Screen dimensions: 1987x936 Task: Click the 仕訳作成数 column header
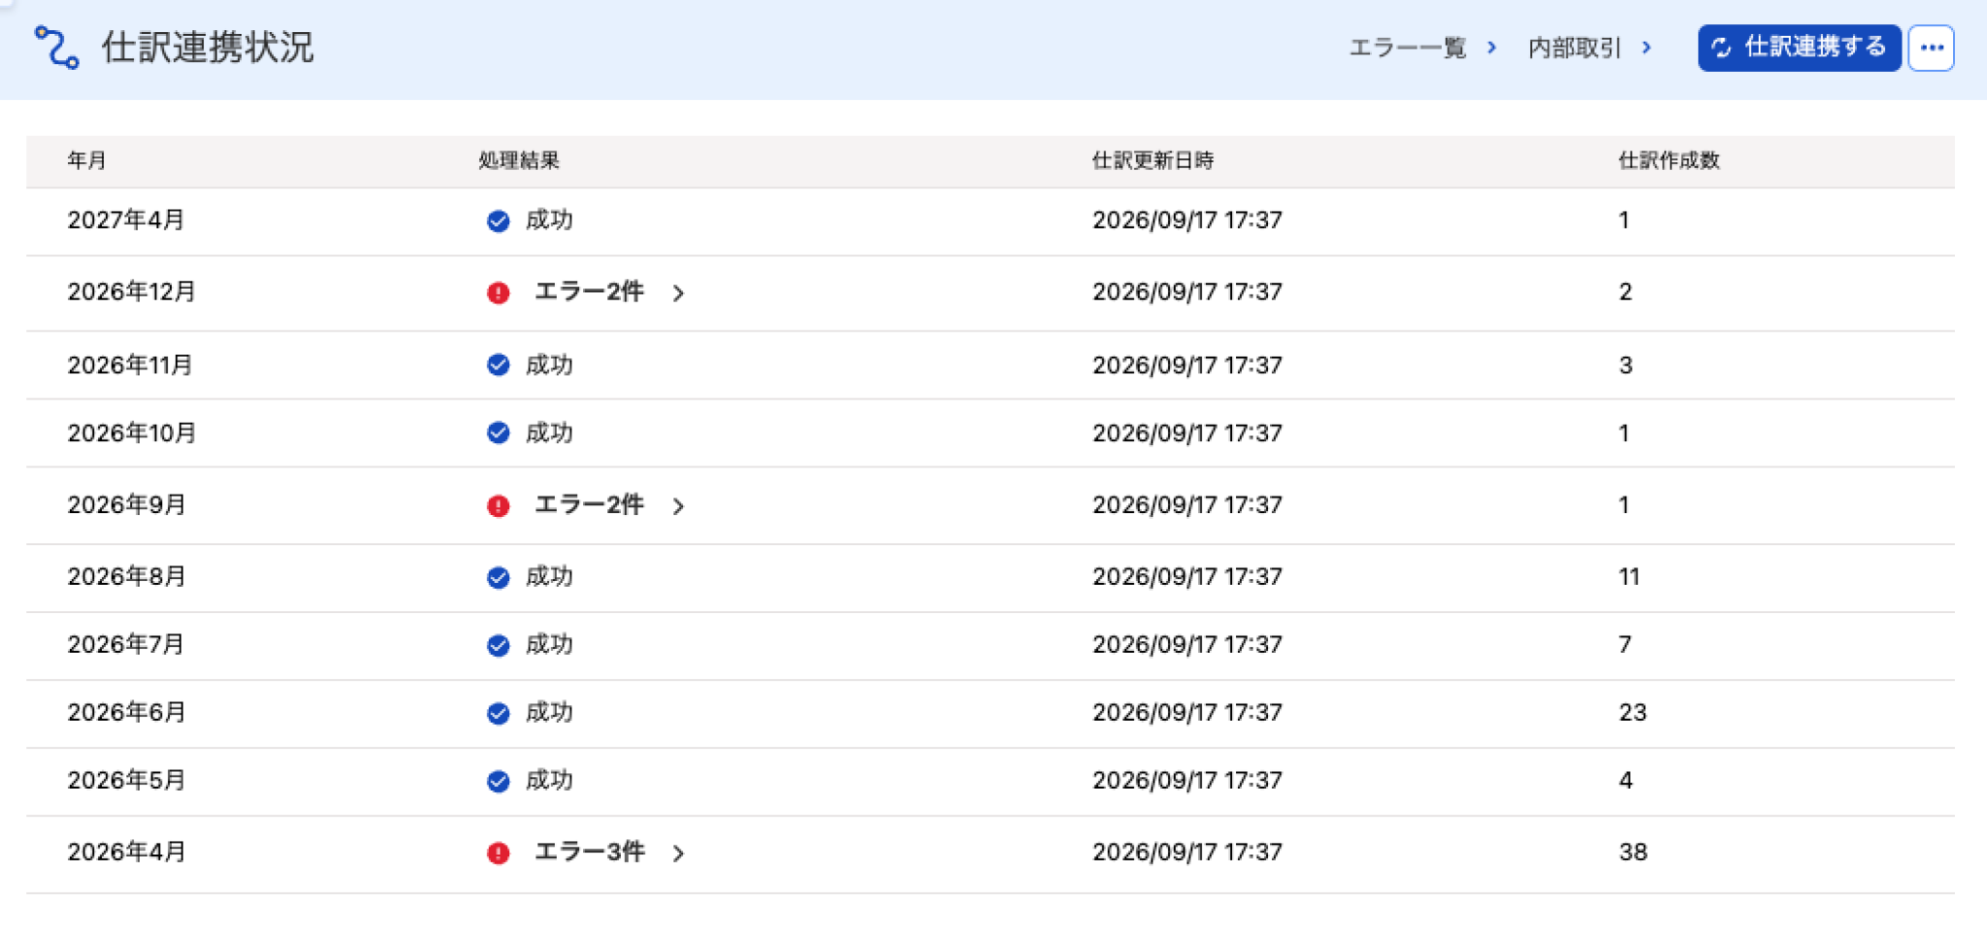tap(1669, 161)
